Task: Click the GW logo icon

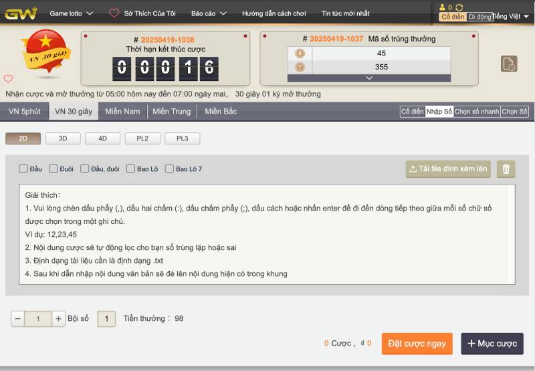Action: [20, 13]
